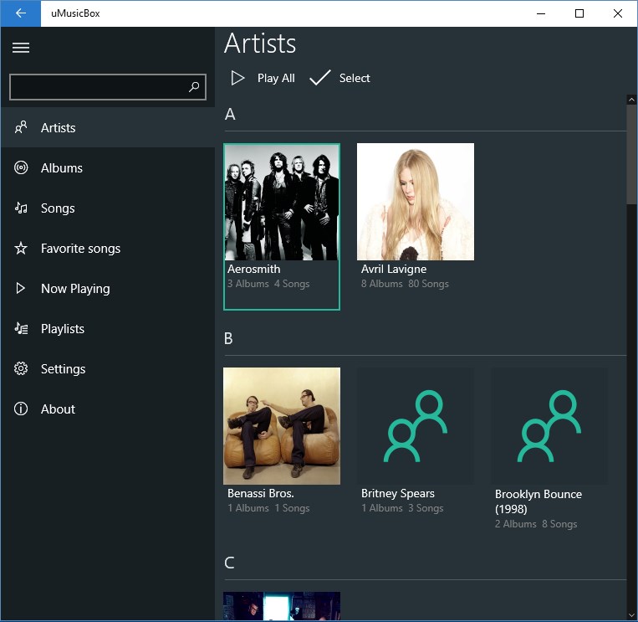Minimize the uMusicBox window
This screenshot has height=622, width=638.
[541, 13]
